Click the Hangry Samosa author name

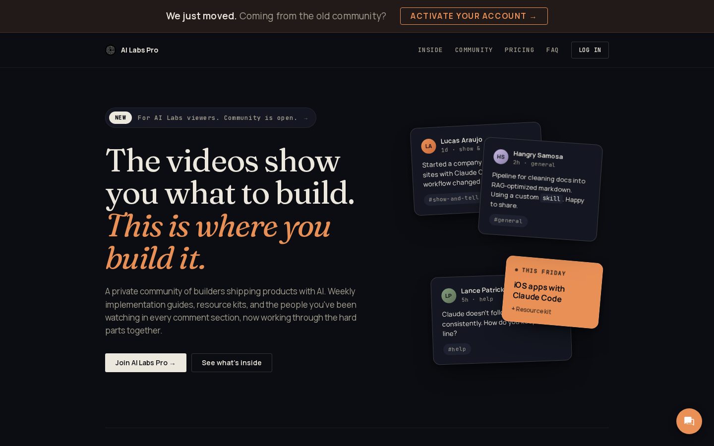[x=538, y=155]
